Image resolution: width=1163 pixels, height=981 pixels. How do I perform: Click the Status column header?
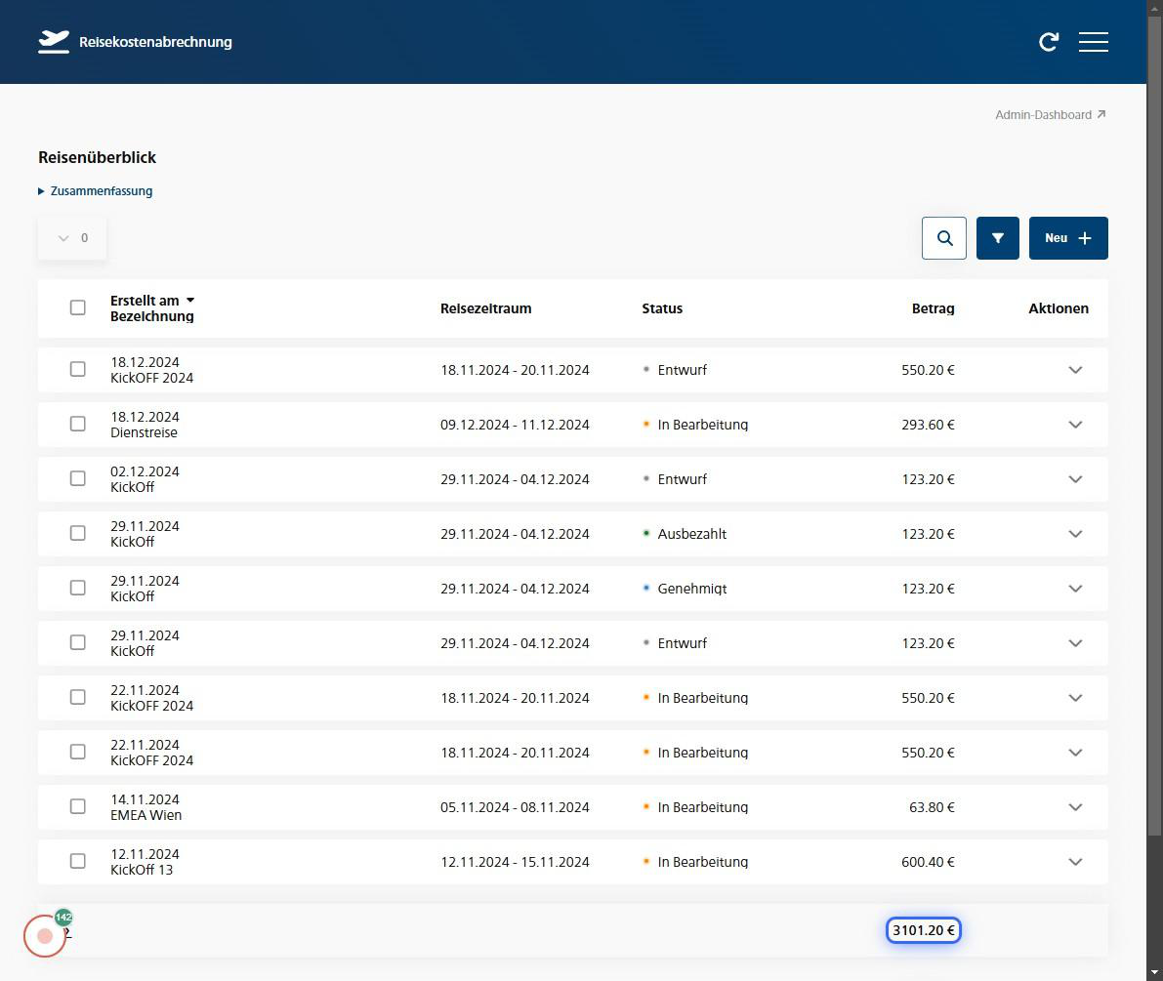coord(662,308)
